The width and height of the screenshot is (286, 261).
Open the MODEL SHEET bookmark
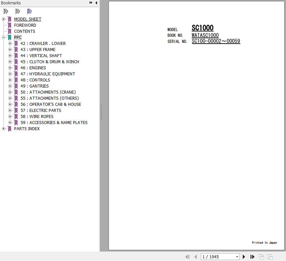pos(28,19)
